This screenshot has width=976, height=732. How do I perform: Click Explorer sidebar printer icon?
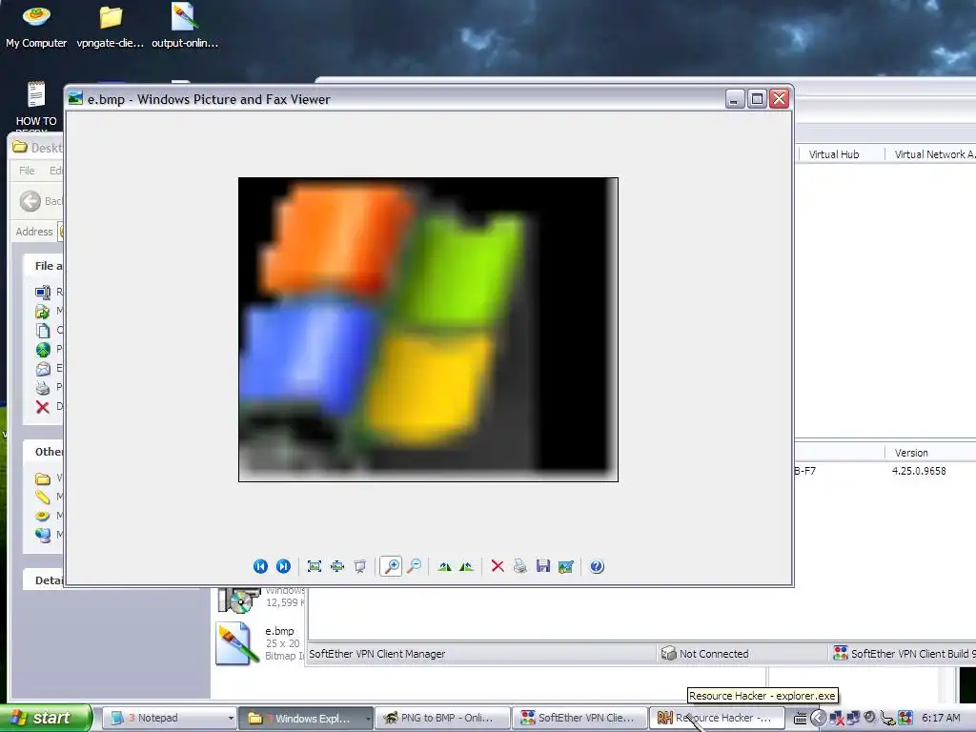[x=42, y=388]
